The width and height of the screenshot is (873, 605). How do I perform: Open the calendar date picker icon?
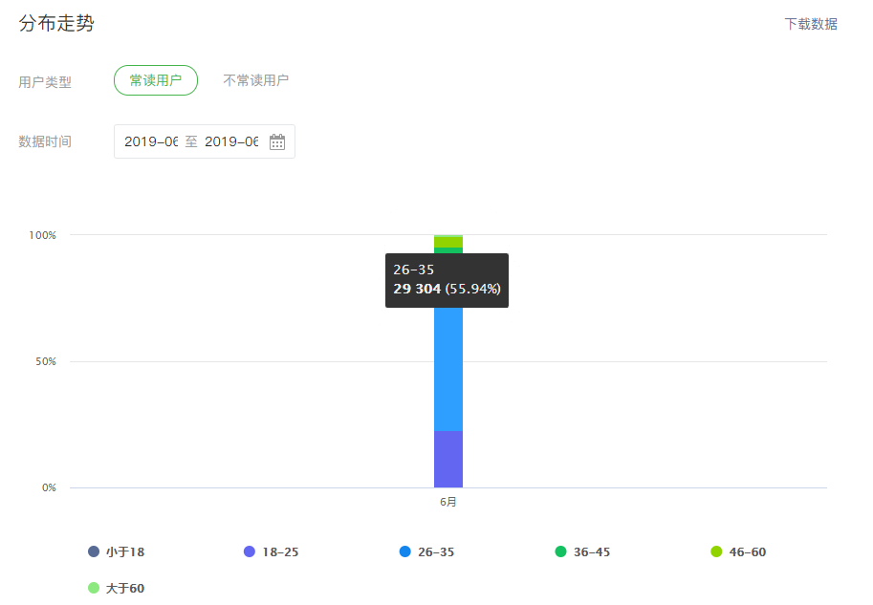click(x=278, y=140)
